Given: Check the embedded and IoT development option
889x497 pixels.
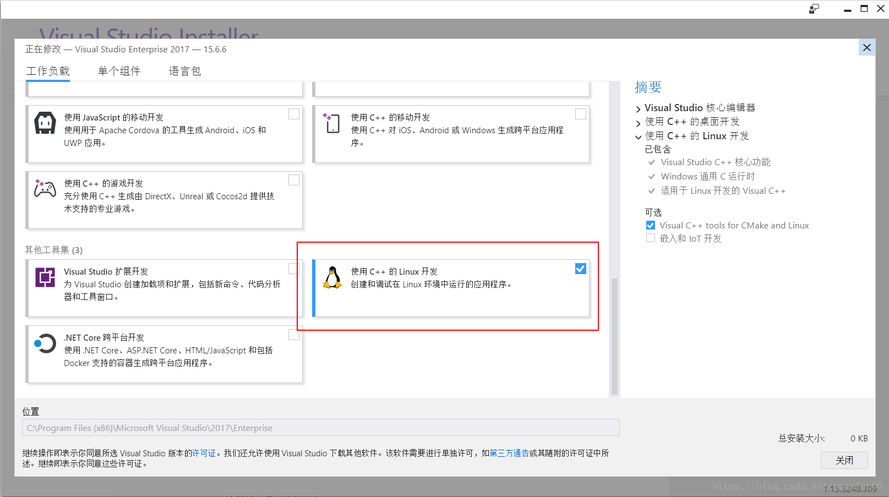Looking at the screenshot, I should [x=651, y=238].
